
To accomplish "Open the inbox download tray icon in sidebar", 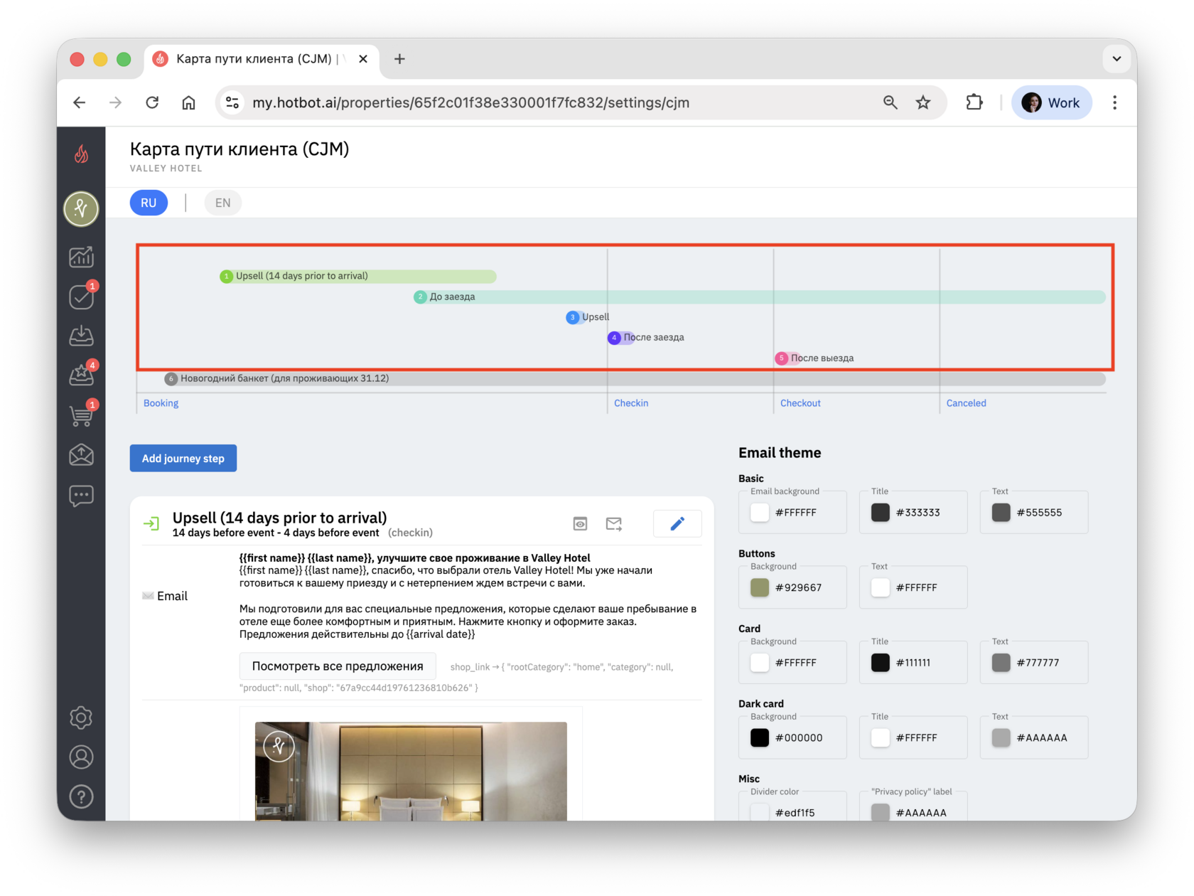I will (x=81, y=336).
